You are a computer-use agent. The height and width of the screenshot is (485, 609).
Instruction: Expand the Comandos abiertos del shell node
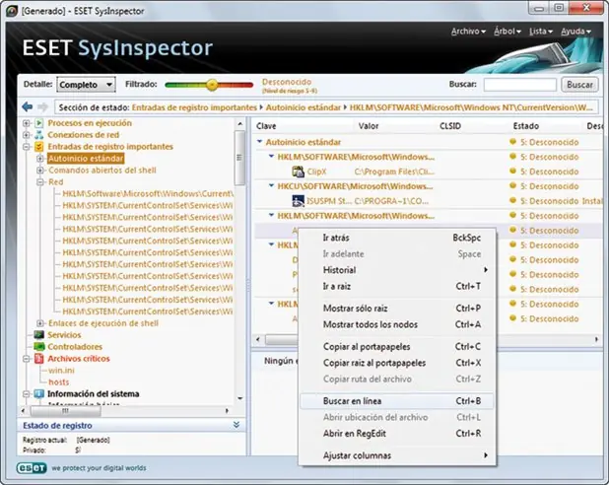[x=40, y=171]
